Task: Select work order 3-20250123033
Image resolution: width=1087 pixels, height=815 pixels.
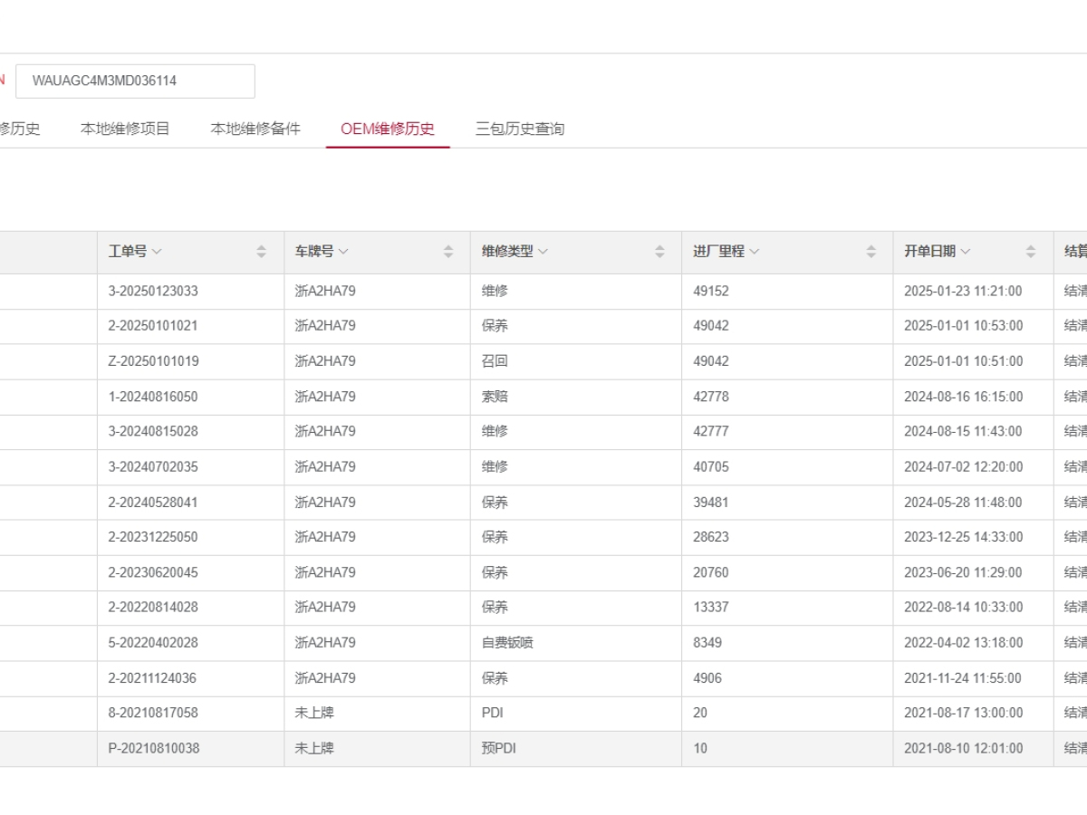Action: pyautogui.click(x=153, y=291)
